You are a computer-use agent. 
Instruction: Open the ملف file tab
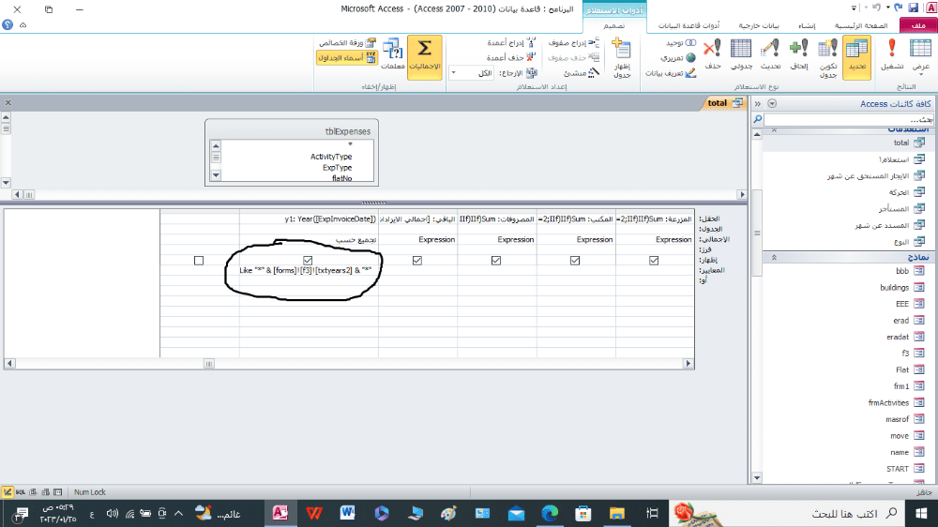click(918, 25)
